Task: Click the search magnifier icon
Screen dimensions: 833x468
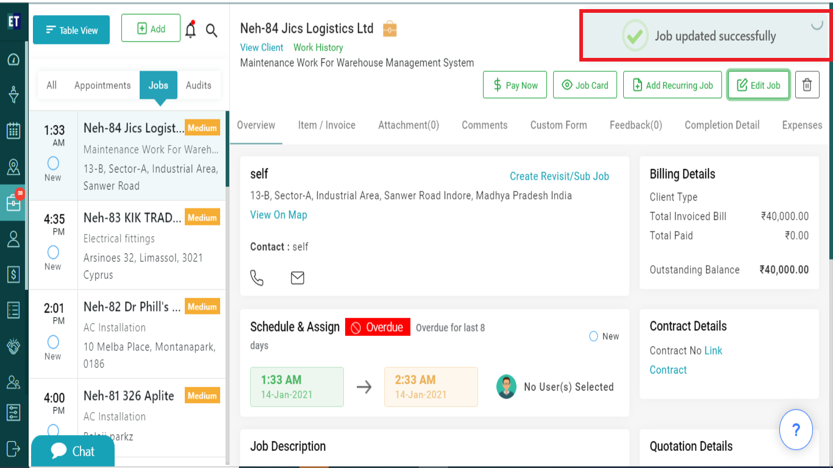Action: pyautogui.click(x=212, y=30)
